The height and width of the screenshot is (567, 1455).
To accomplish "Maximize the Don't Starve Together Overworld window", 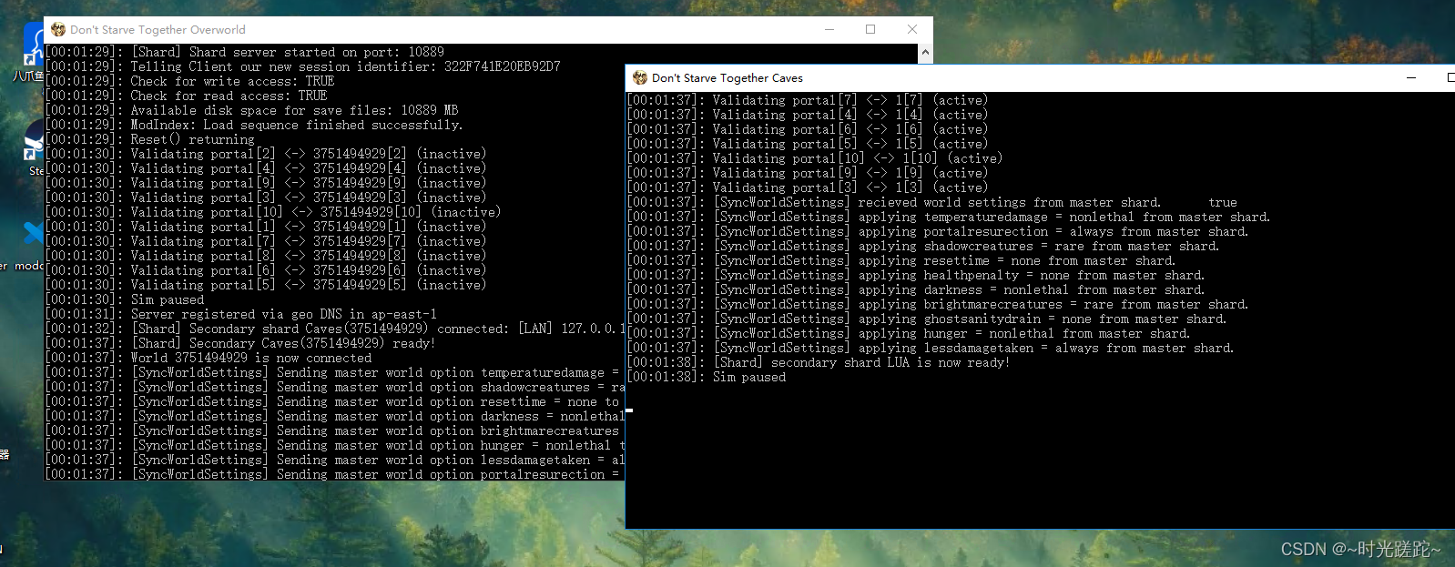I will coord(870,29).
